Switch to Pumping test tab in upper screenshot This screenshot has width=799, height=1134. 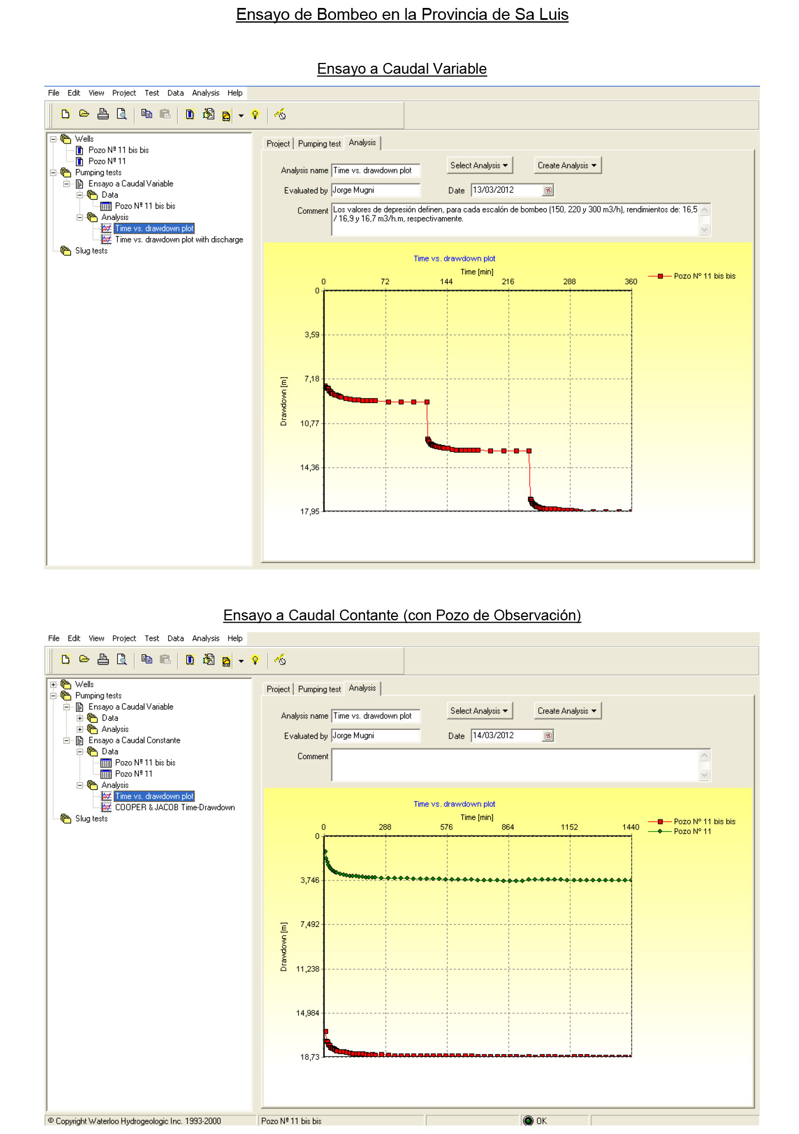tap(320, 144)
